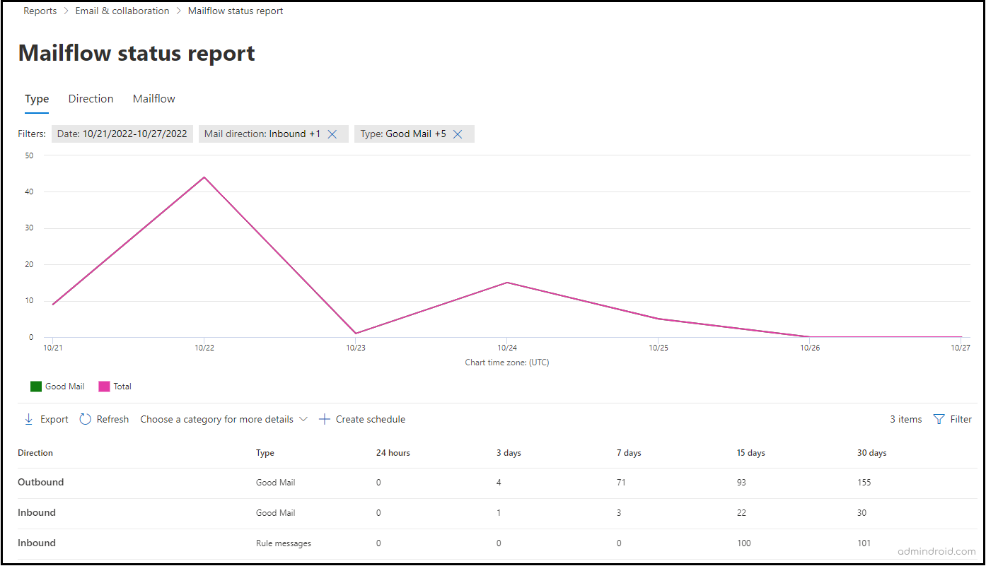The width and height of the screenshot is (986, 566).
Task: Refresh the report results
Action: (104, 419)
